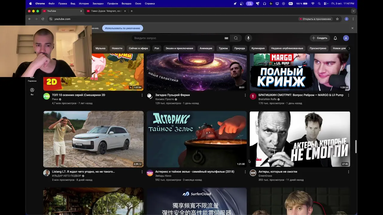Open options menu for БРАТИШКИН СМОТРИТ video
The height and width of the screenshot is (215, 383).
pyautogui.click(x=348, y=95)
